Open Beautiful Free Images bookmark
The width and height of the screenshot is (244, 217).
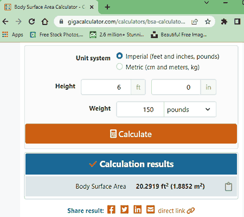178,34
